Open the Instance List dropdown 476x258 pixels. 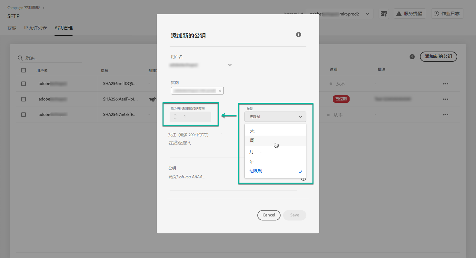click(x=340, y=14)
